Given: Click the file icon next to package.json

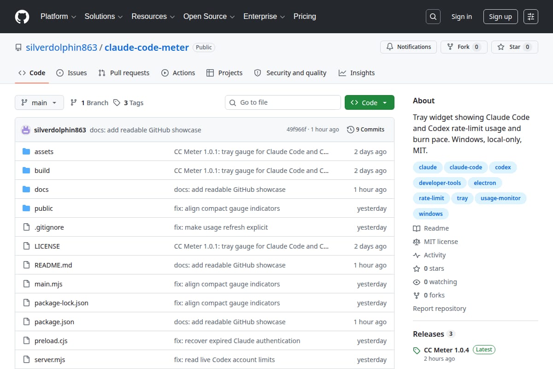Looking at the screenshot, I should point(26,322).
